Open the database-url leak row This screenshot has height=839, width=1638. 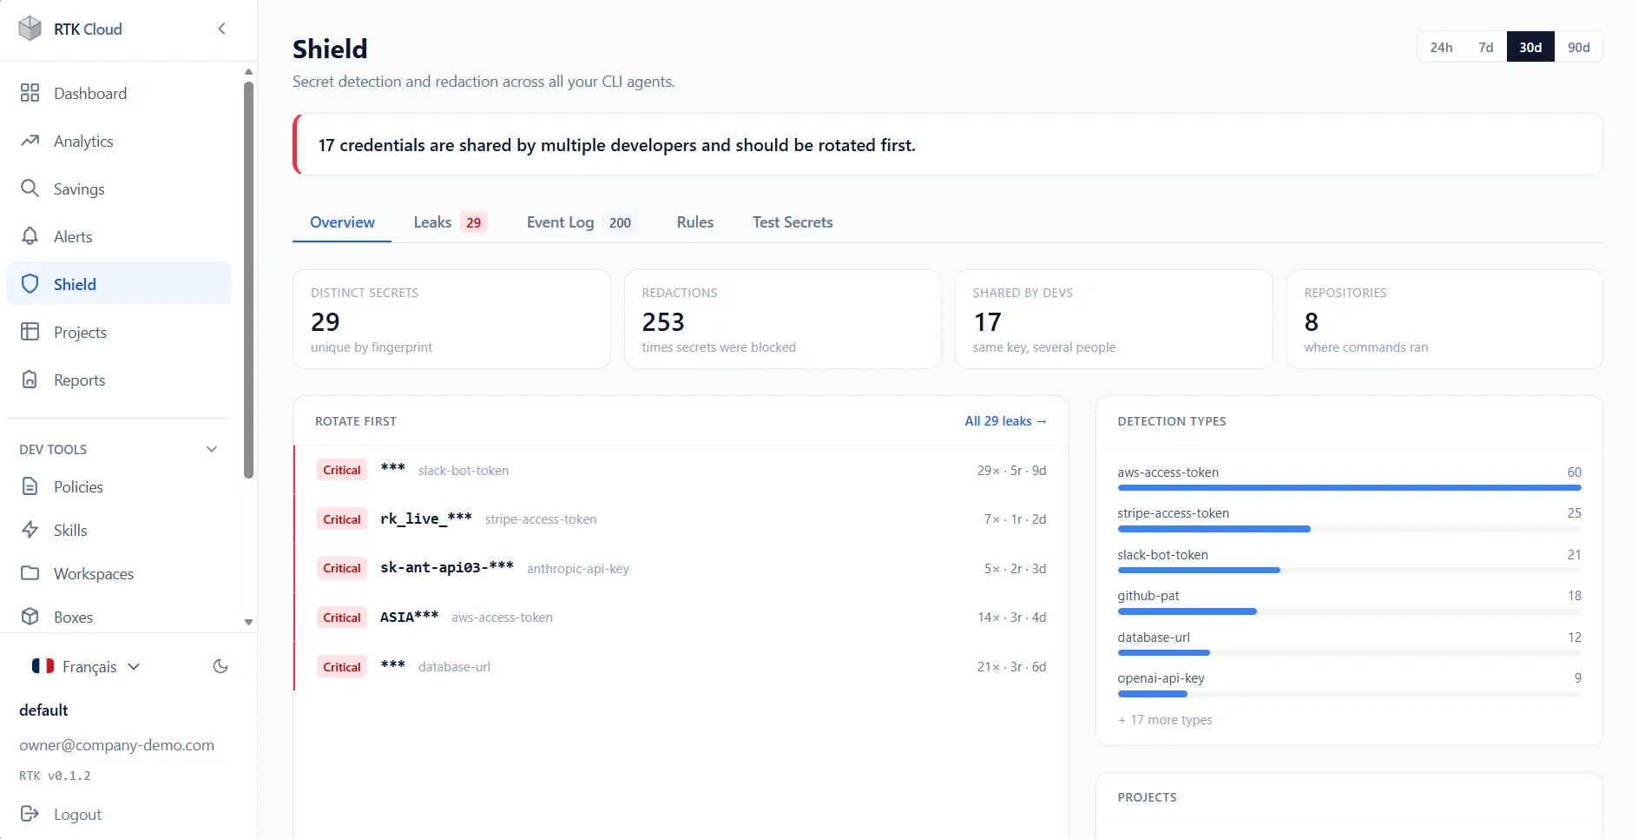pos(681,666)
